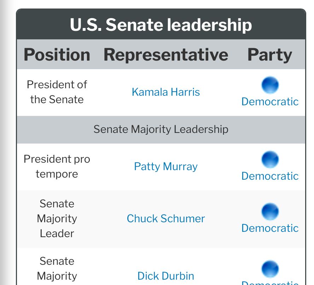Click the Senate Majority Leadership section row
314x285 pixels.
(x=161, y=129)
